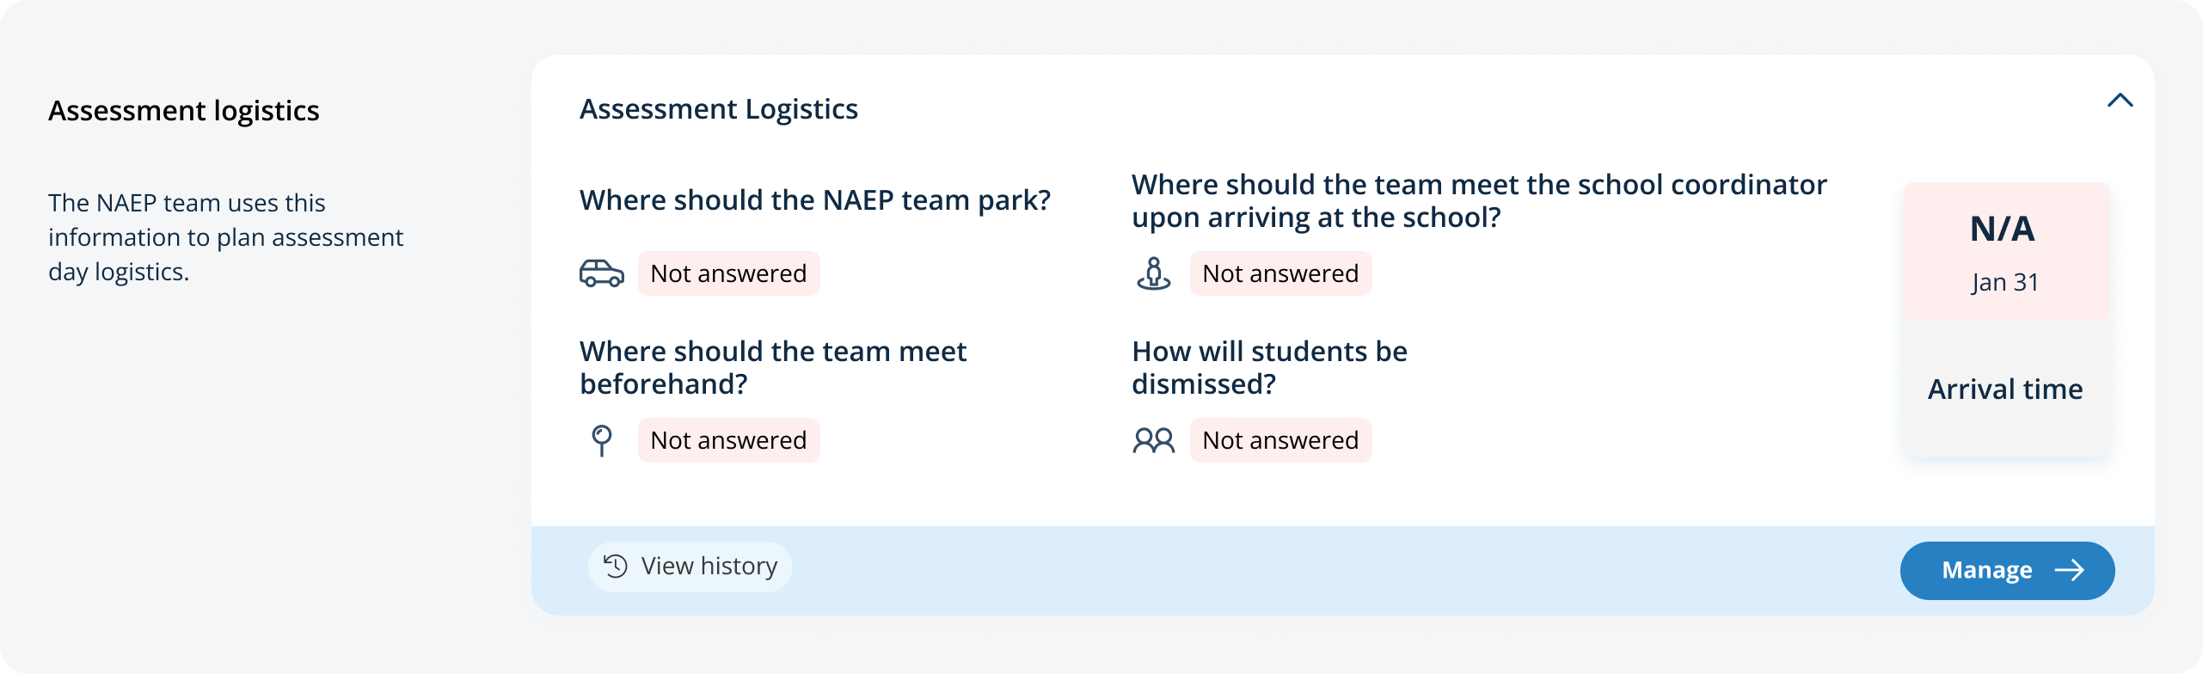Click the coordinator meeting person icon
The width and height of the screenshot is (2203, 674).
1153,273
